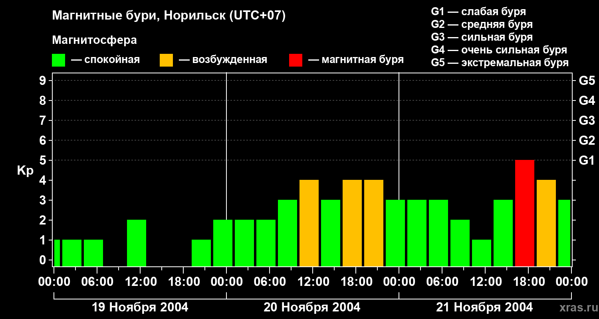Click the '12:00' time label above 19 Ноября

[x=140, y=282]
